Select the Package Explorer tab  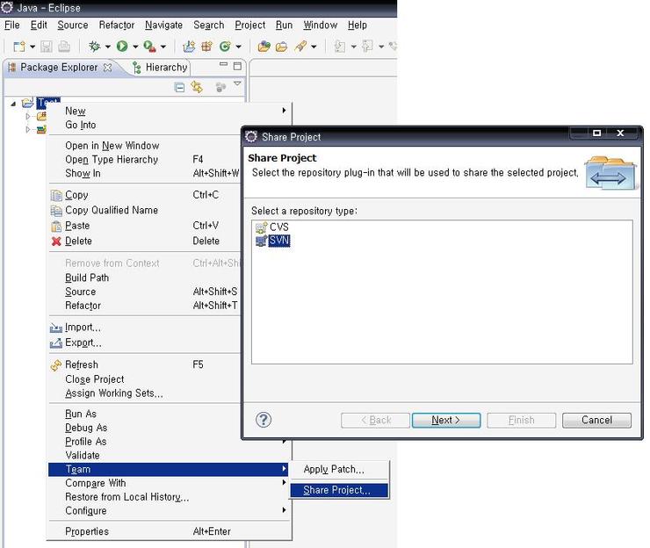[x=59, y=67]
